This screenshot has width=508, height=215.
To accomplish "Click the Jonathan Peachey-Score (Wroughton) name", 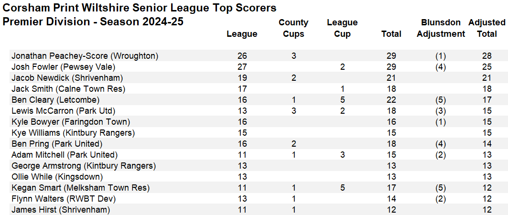I will (x=85, y=56).
